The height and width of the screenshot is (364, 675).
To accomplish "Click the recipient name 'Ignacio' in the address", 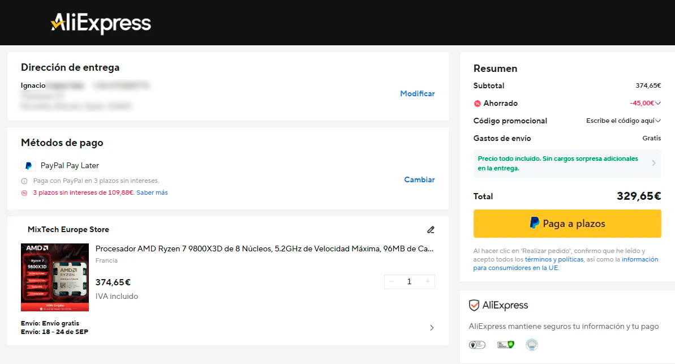I will point(33,85).
